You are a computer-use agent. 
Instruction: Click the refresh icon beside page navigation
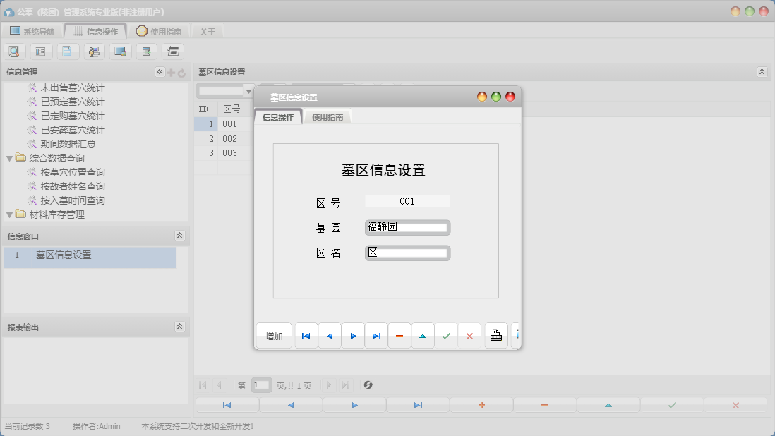368,385
